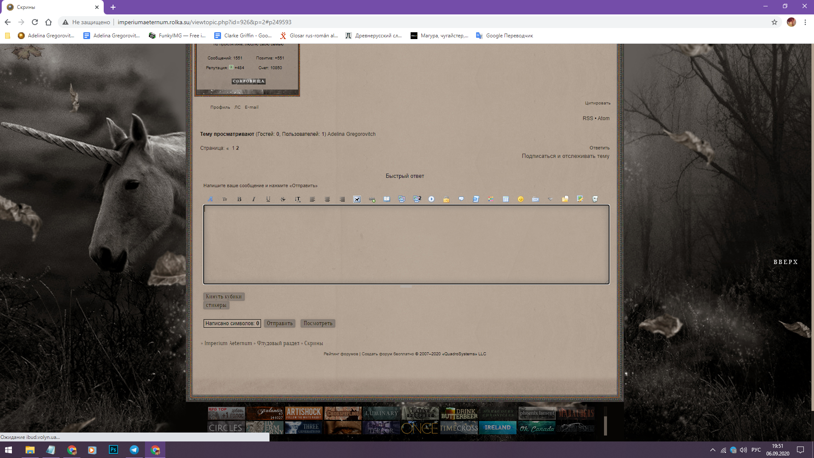The height and width of the screenshot is (458, 814).
Task: Open the 'стикеры' stickers button
Action: pyautogui.click(x=216, y=305)
